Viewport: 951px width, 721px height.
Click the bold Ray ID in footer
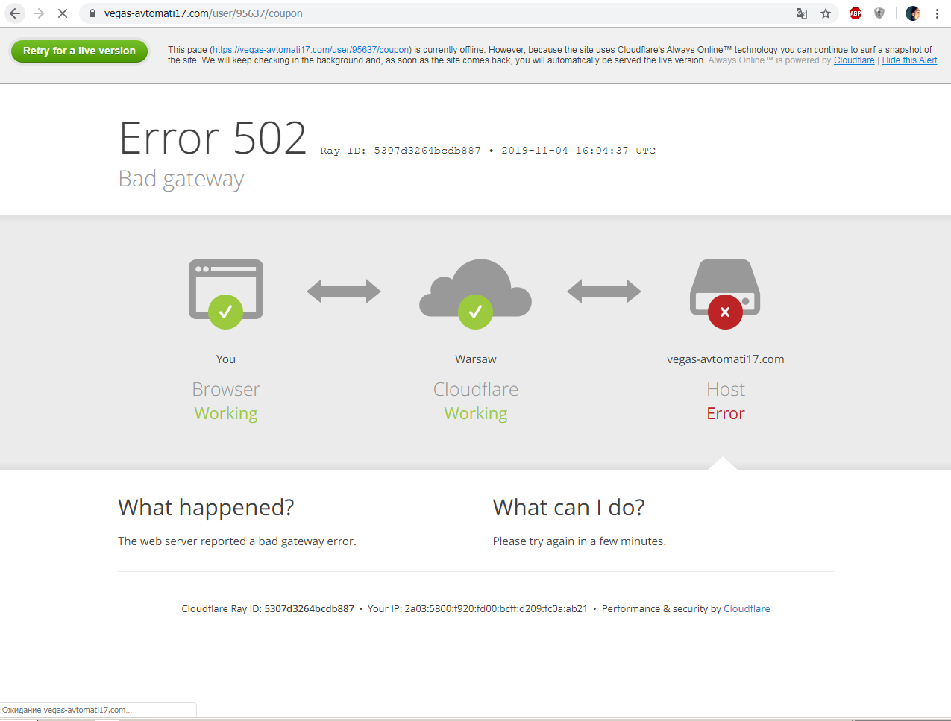[x=309, y=608]
